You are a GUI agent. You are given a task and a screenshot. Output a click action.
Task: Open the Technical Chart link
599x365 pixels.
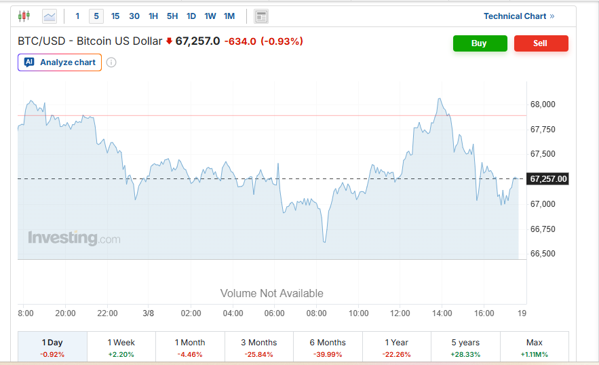coord(519,16)
